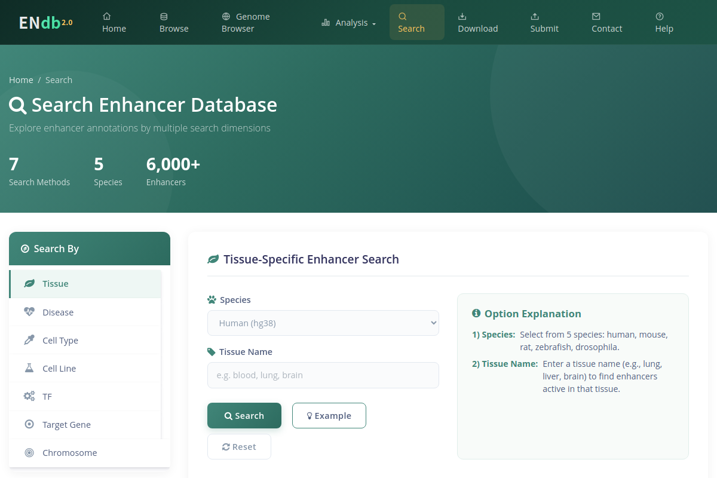Viewport: 717px width, 478px height.
Task: Click the Help question mark icon
Action: tap(660, 16)
